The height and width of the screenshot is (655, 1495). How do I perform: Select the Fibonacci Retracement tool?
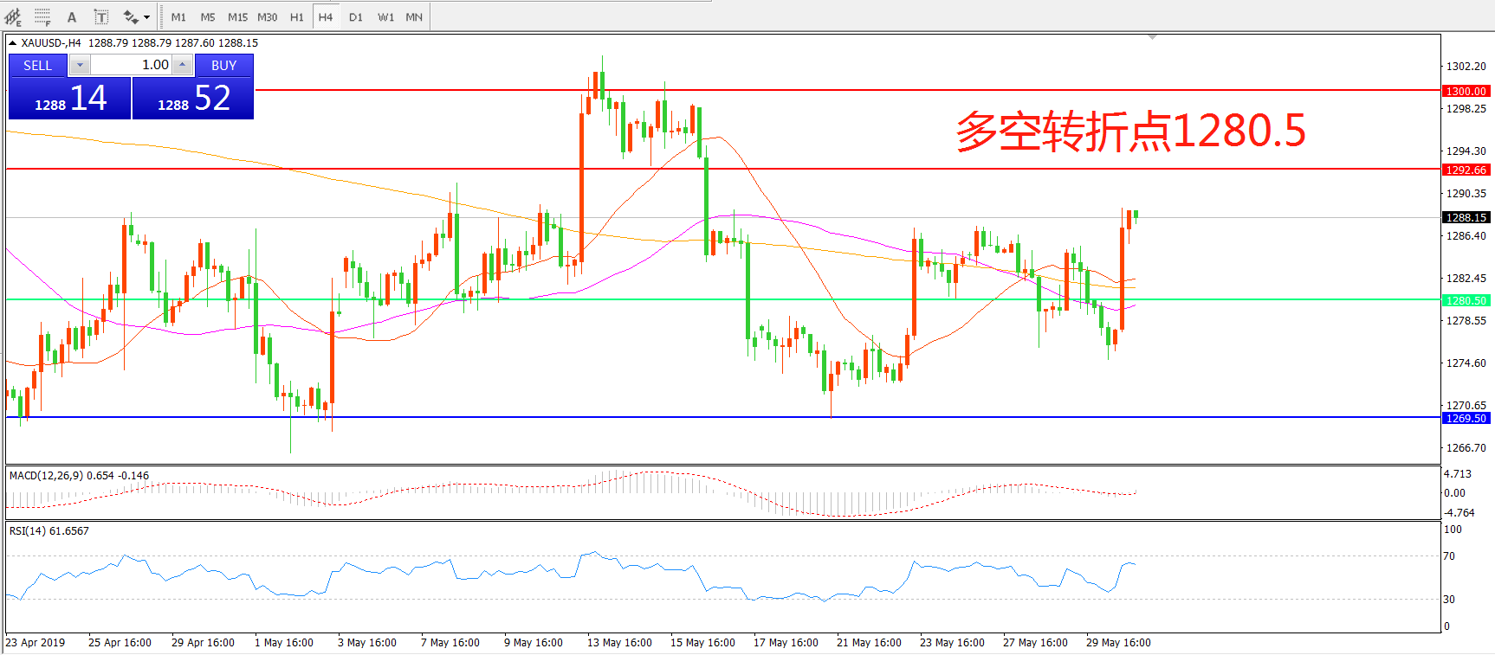[x=42, y=16]
